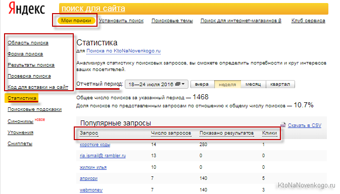Image resolution: width=340 pixels, height=194 pixels.
Task: Open the webmoney query
Action: 91,190
